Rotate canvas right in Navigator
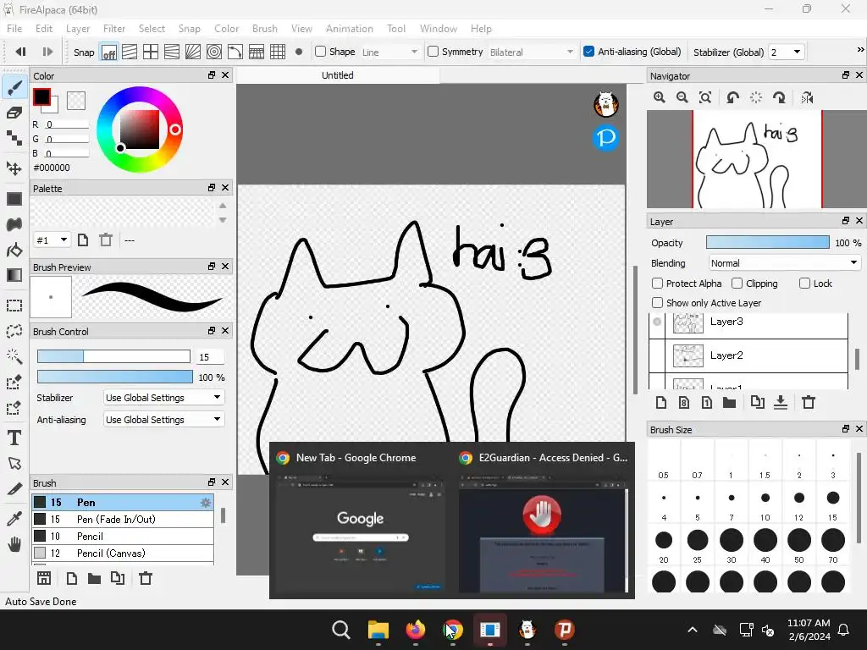Viewport: 867px width, 650px height. [779, 98]
